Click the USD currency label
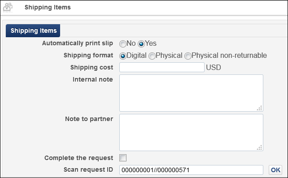 [x=214, y=68]
